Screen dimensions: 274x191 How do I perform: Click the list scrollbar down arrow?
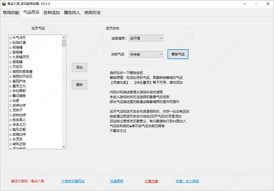(x=64, y=147)
